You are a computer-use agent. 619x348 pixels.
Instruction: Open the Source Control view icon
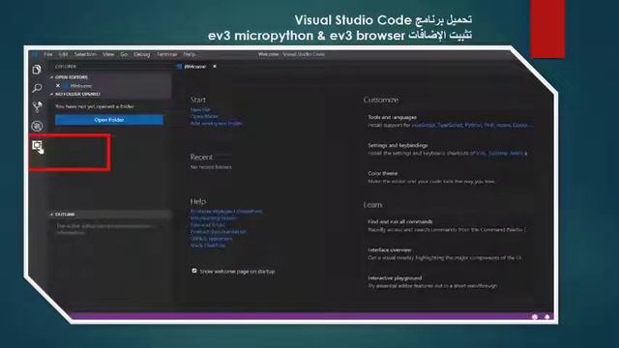point(37,107)
